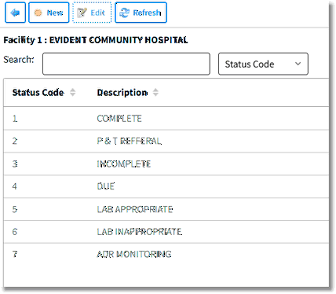Click status code 6 cell
The height and width of the screenshot is (294, 336).
(15, 232)
